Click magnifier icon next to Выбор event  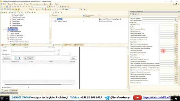[x=177, y=27]
